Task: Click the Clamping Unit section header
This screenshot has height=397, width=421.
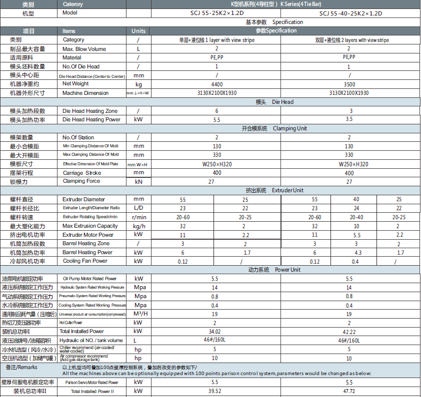Action: coord(274,128)
